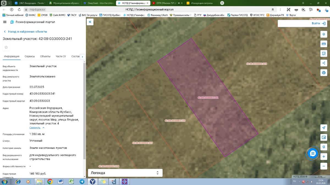Open the overview mini-map widget
The image size is (330, 185).
[324, 138]
